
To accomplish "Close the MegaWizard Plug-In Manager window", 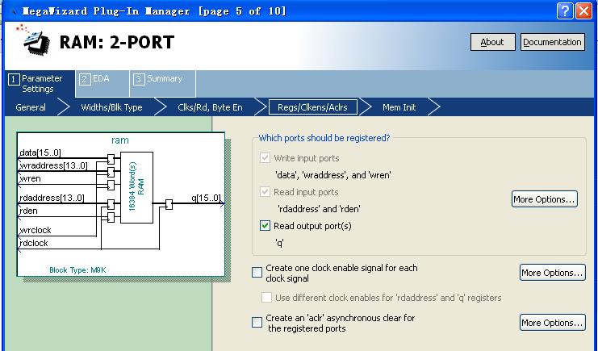I will click(583, 11).
